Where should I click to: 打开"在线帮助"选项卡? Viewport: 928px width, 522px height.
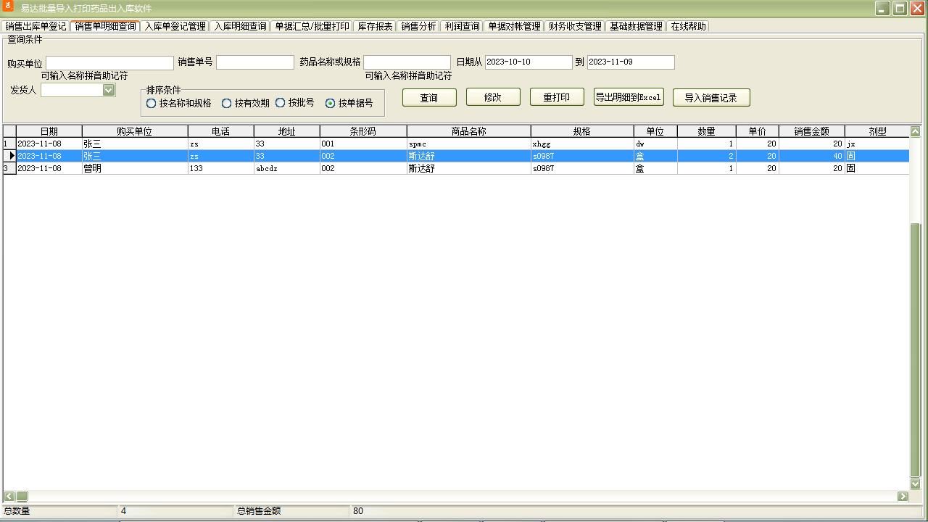[689, 25]
